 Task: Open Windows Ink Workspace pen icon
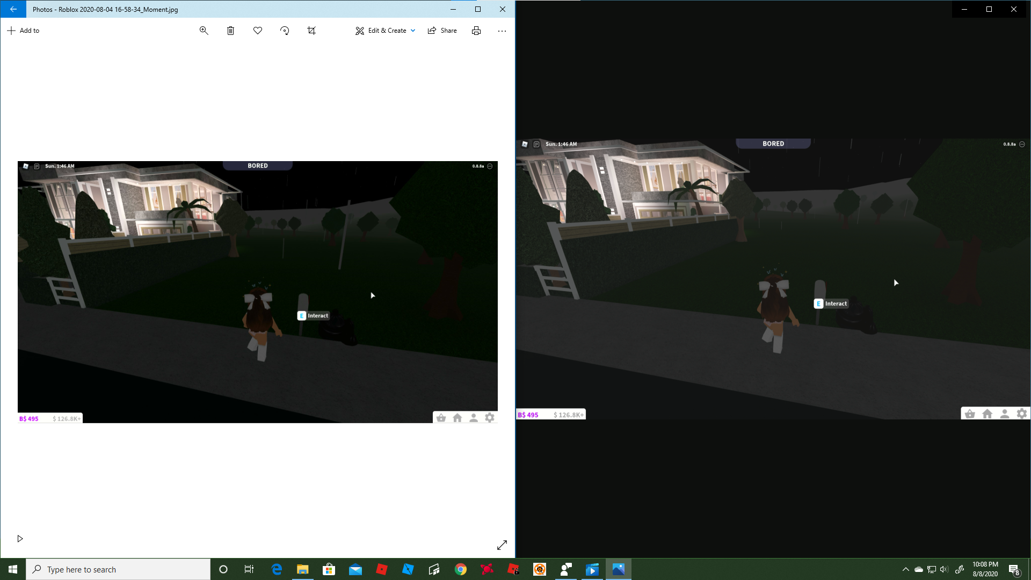coord(960,569)
